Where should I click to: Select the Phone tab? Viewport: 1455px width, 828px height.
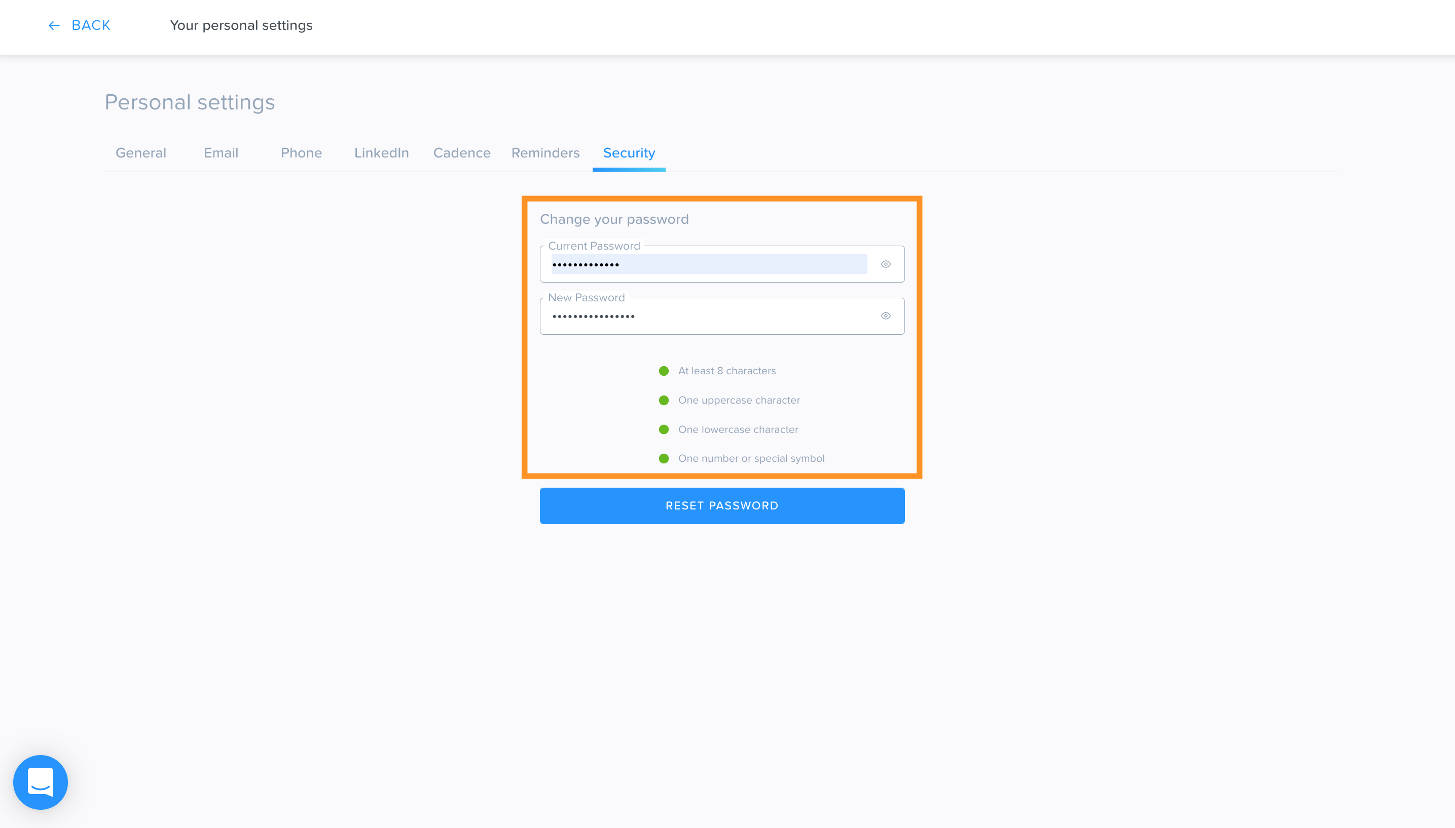301,153
